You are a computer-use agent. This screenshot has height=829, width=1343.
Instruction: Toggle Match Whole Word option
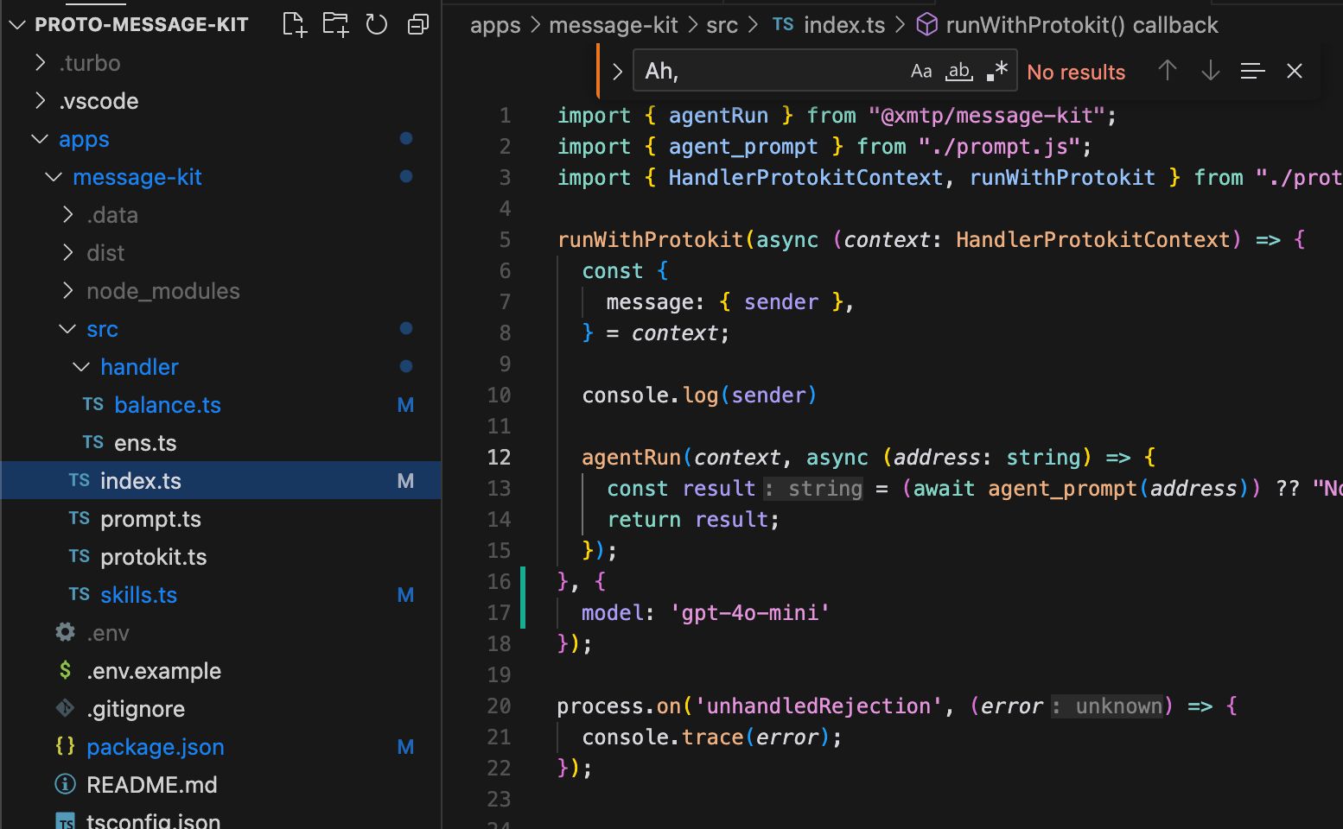959,71
